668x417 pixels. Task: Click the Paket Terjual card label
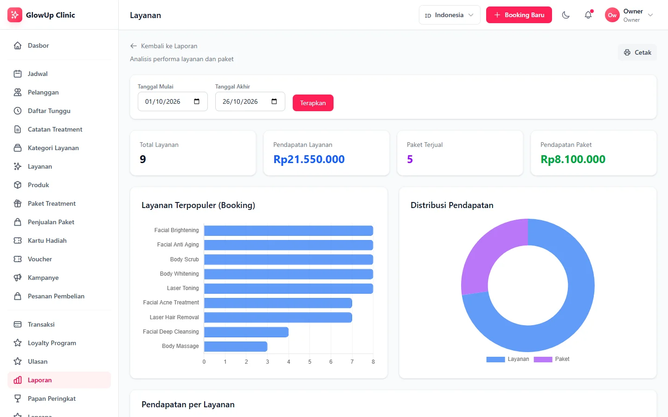click(425, 145)
